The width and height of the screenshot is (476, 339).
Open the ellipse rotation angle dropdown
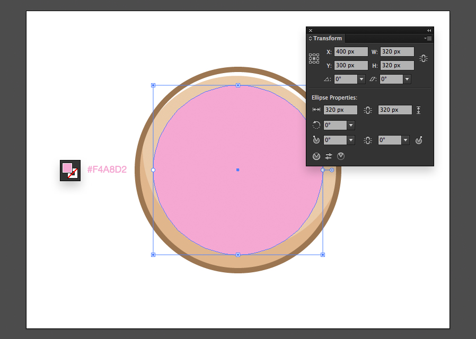tap(351, 125)
